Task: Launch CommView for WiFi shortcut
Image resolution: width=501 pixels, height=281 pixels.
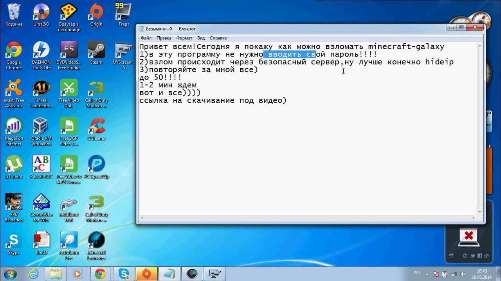Action: 41,208
